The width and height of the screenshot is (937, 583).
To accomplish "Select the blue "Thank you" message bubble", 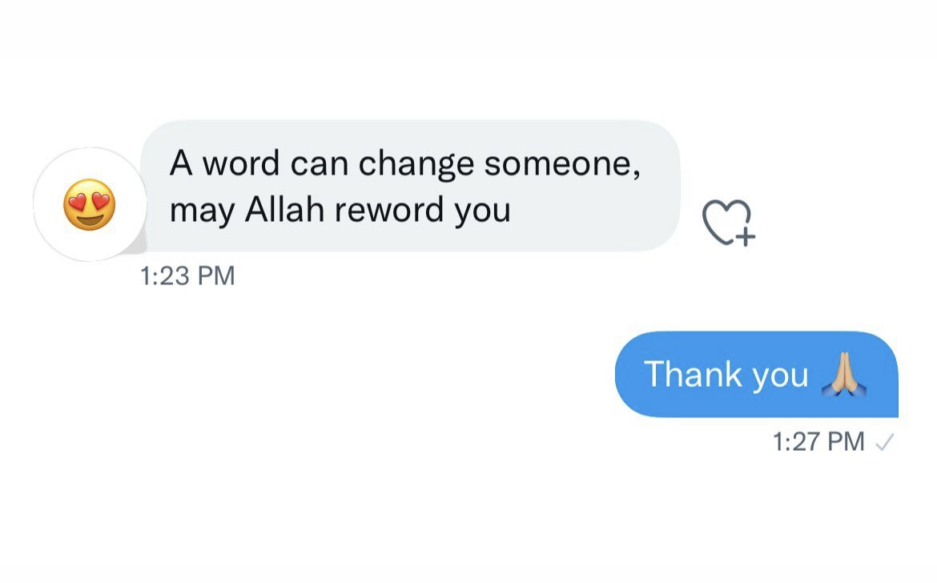I will pyautogui.click(x=755, y=374).
